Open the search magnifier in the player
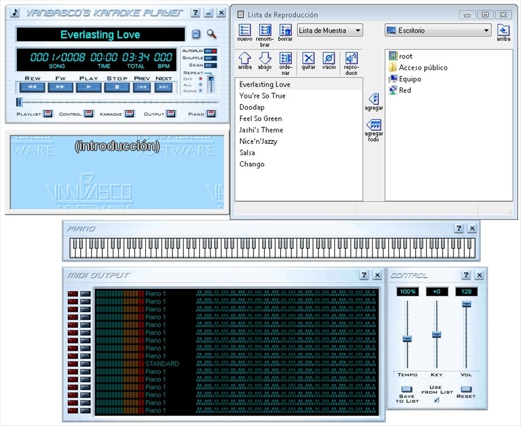Image resolution: width=521 pixels, height=426 pixels. pyautogui.click(x=211, y=34)
